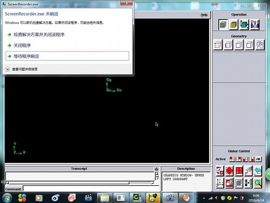Click the RGB color mode icon

pyautogui.click(x=248, y=183)
